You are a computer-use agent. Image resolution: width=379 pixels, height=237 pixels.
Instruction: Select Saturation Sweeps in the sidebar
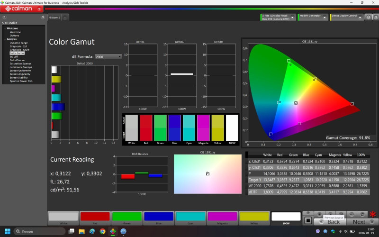click(x=20, y=64)
